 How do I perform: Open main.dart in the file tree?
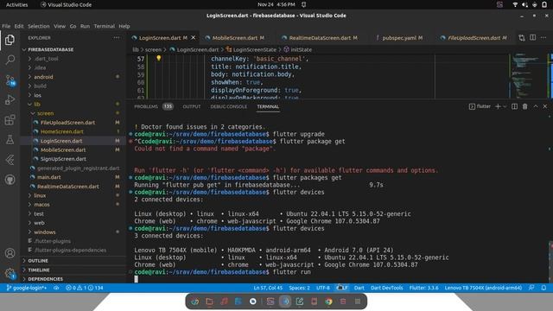(x=49, y=177)
